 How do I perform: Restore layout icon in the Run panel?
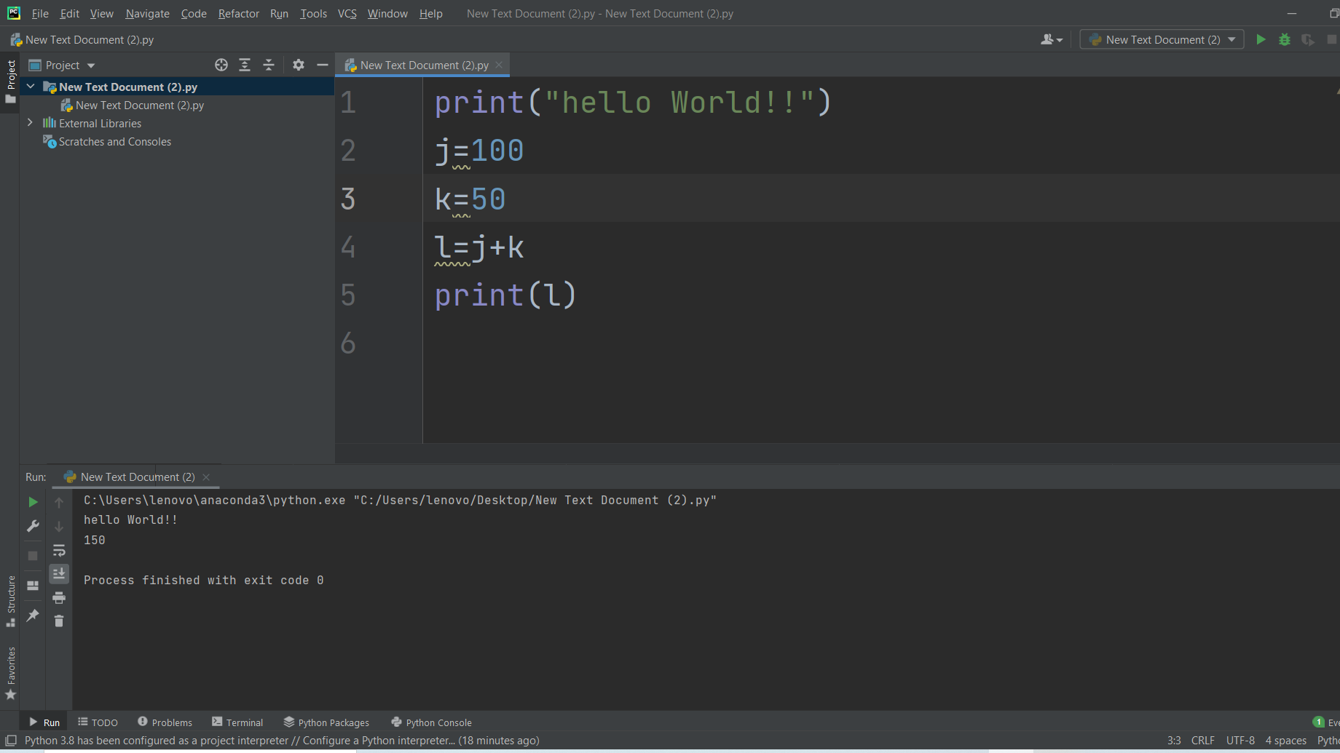[x=33, y=585]
